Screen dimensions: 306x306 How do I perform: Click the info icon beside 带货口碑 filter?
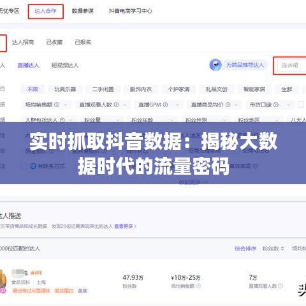click(x=275, y=105)
